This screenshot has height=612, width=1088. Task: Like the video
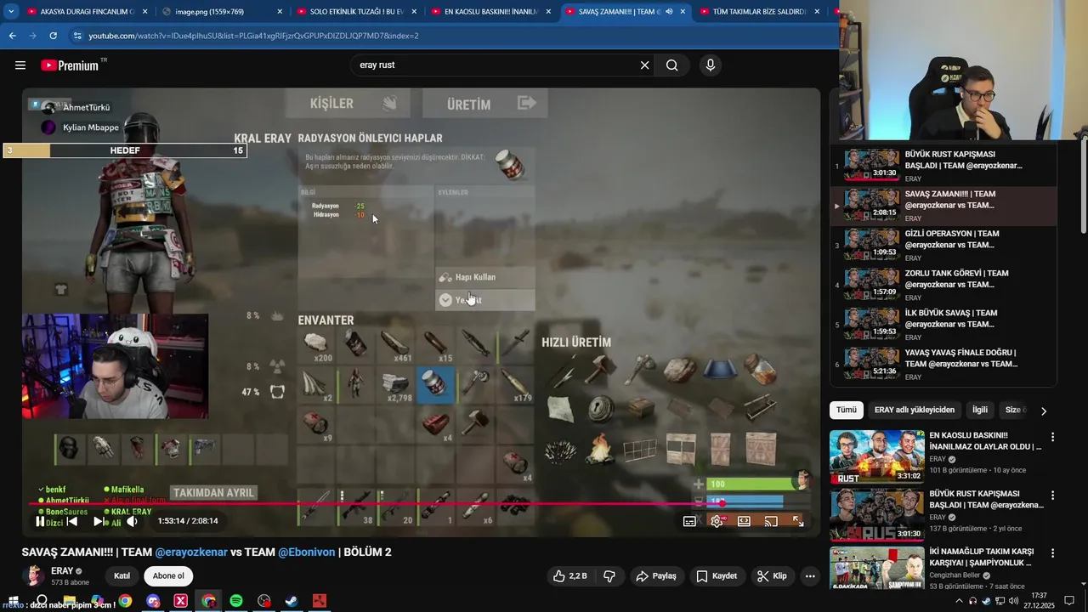[569, 575]
